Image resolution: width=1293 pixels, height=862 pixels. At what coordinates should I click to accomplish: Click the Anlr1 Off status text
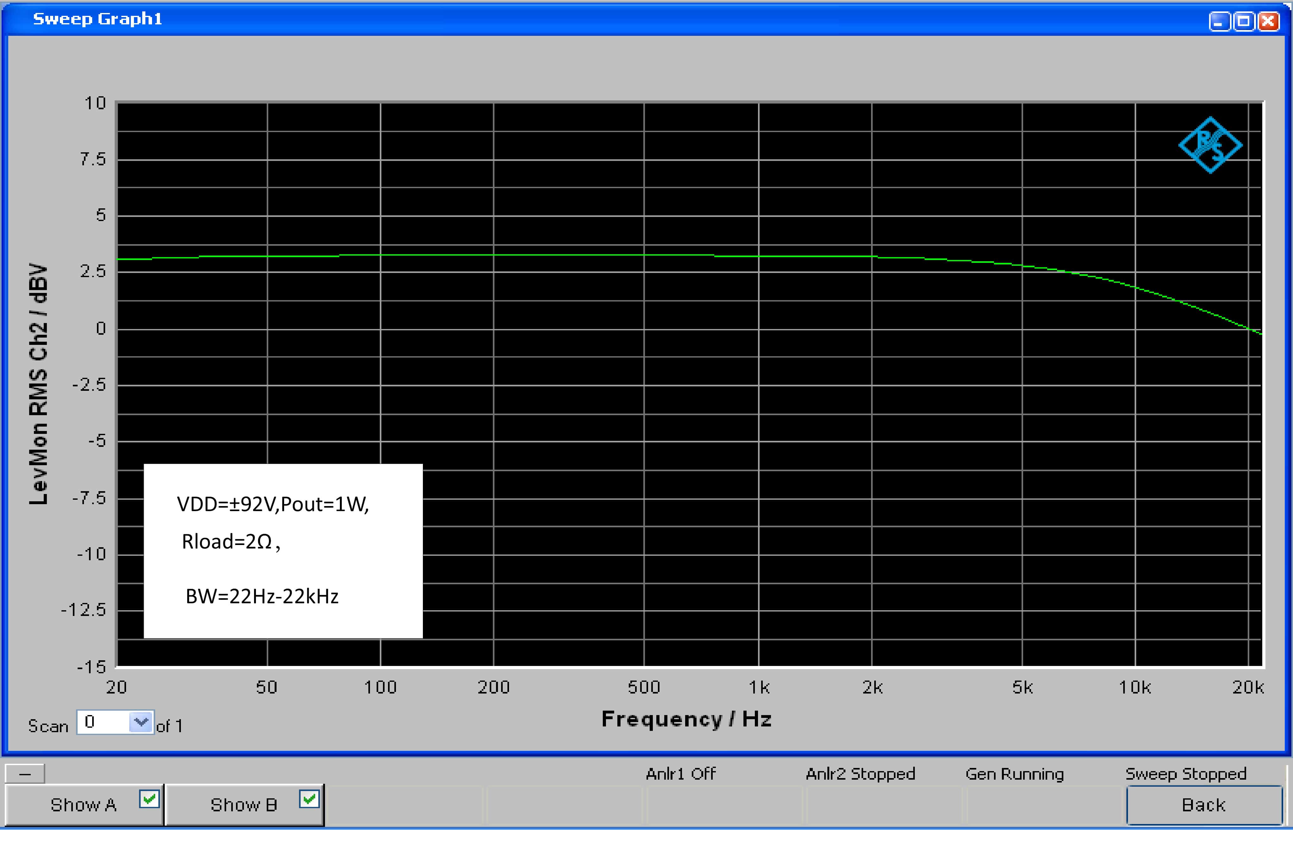pyautogui.click(x=681, y=774)
